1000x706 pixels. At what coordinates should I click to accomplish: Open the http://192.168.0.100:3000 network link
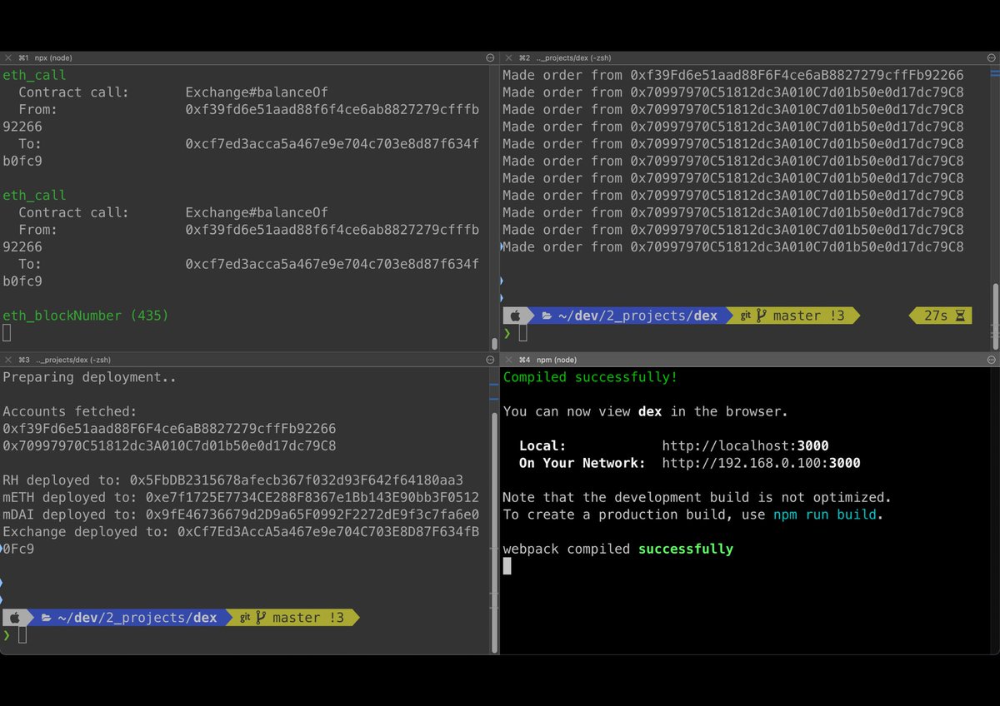coord(761,463)
